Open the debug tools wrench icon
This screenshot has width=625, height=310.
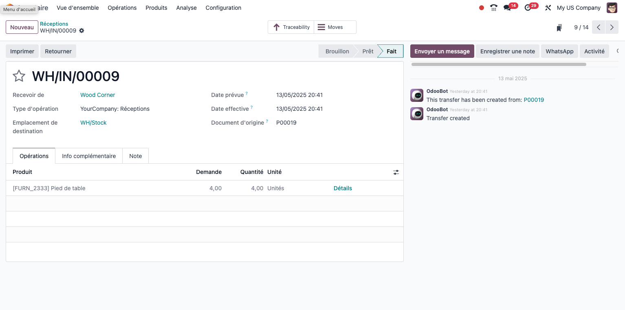[548, 8]
